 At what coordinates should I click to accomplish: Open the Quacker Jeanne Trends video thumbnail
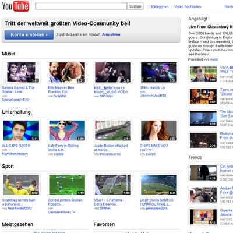click(x=203, y=217)
